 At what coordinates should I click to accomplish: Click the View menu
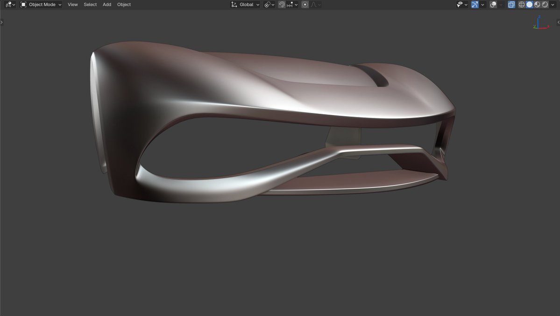click(72, 4)
